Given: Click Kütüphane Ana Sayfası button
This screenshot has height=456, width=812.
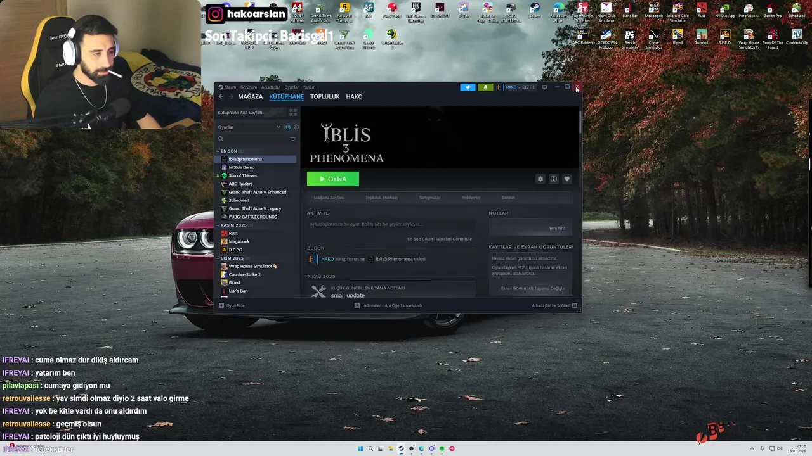Looking at the screenshot, I should coord(251,112).
